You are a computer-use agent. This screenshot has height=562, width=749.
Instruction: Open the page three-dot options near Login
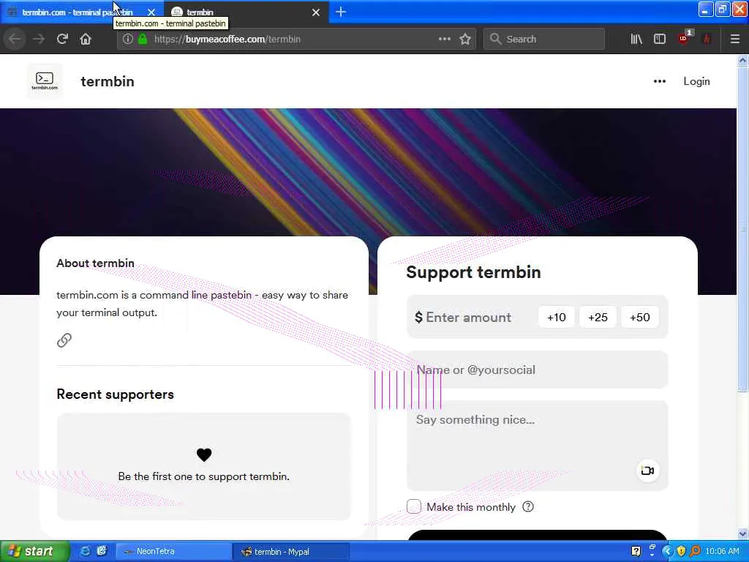660,81
